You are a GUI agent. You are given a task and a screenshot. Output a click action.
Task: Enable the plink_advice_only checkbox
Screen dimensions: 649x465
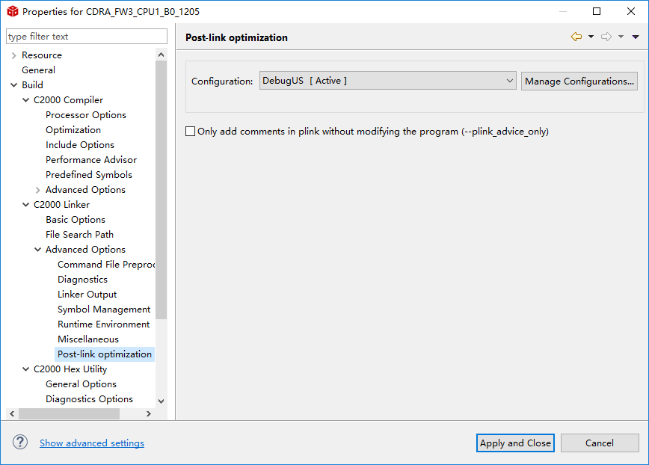(x=190, y=131)
